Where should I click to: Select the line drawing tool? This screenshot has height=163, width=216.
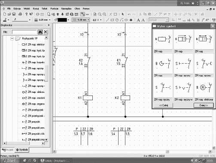[x=108, y=20]
